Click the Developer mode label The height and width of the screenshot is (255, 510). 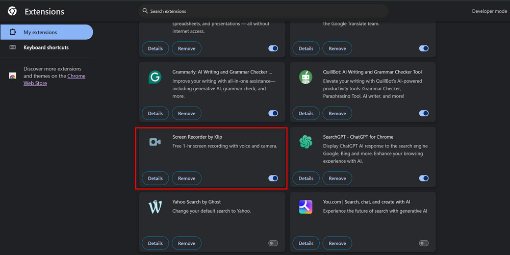coord(489,11)
